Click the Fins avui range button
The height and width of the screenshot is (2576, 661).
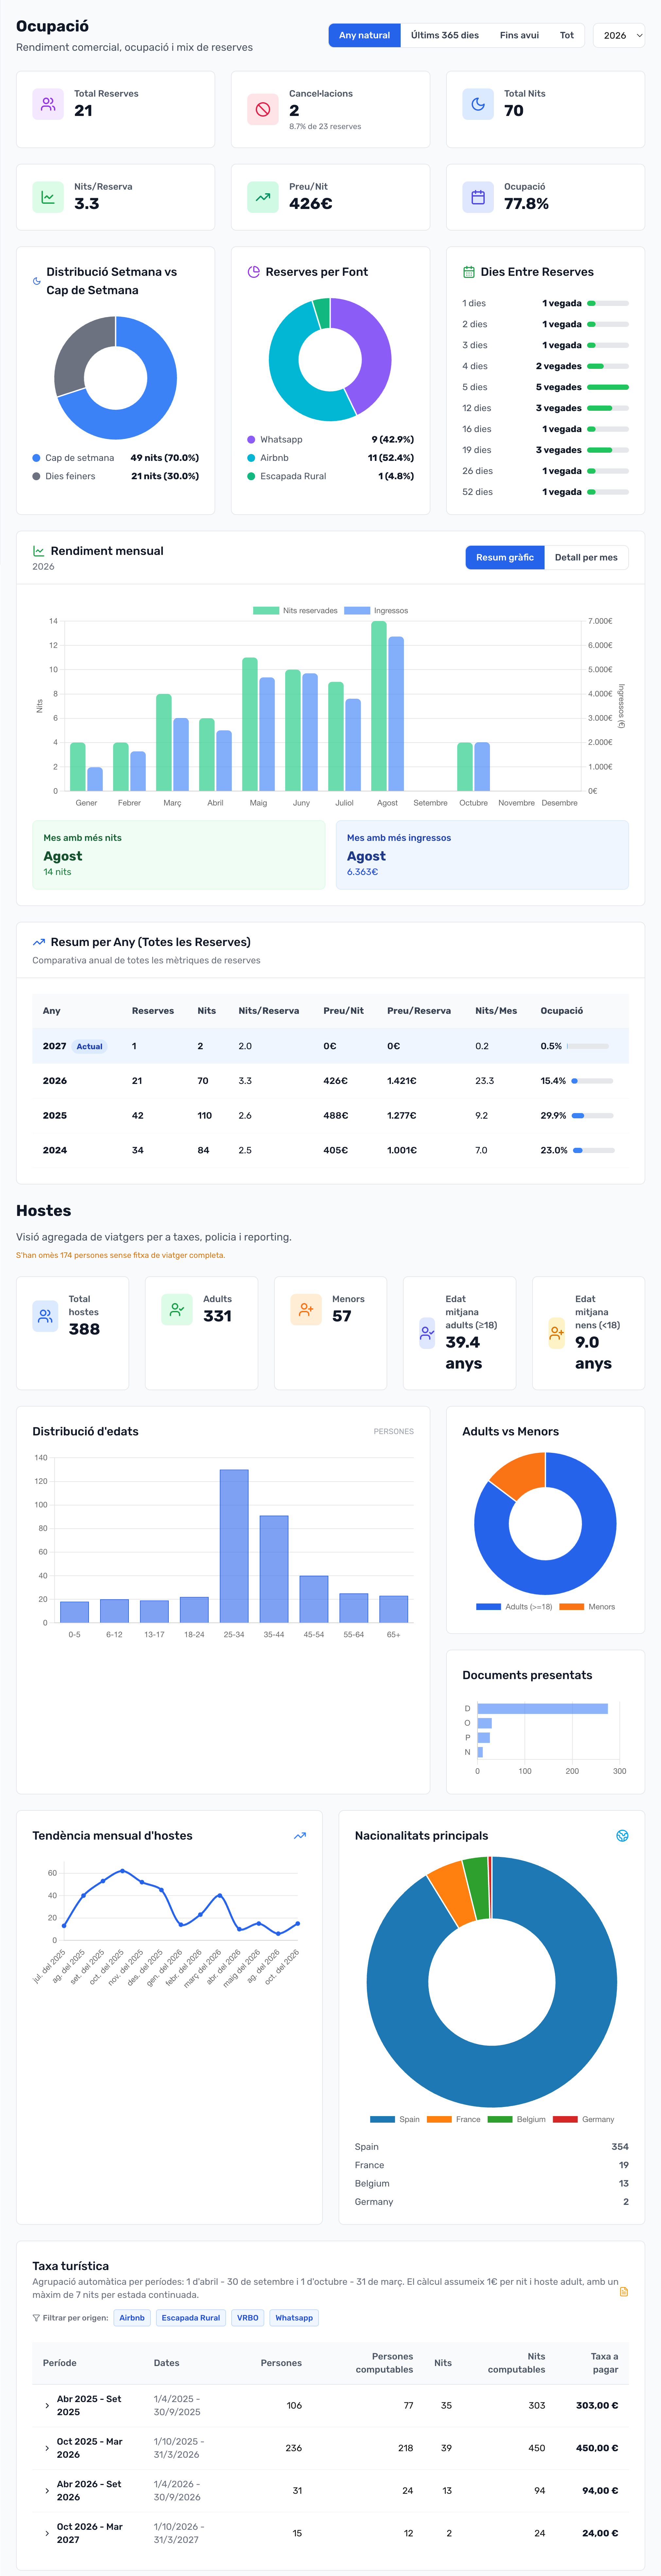pos(519,35)
